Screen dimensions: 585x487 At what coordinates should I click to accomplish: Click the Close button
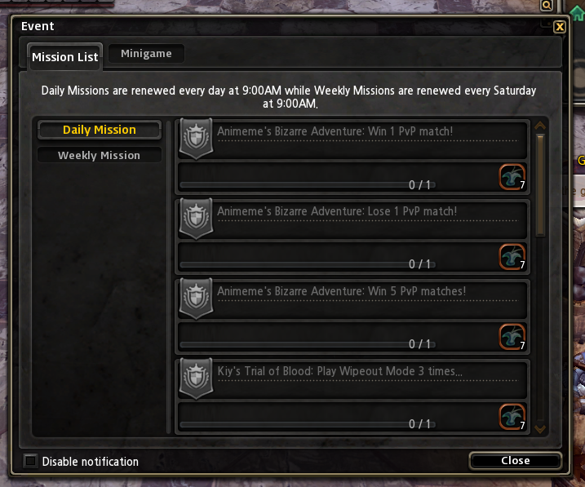pyautogui.click(x=515, y=461)
